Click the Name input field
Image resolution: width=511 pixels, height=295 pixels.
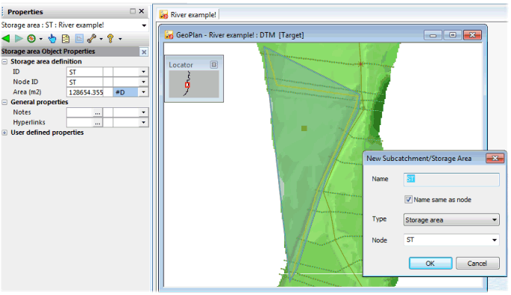451,179
